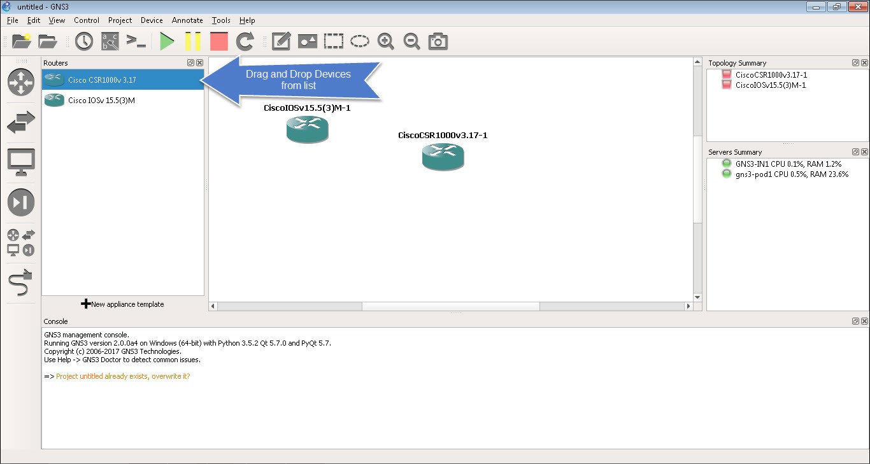Viewport: 870px width, 464px height.
Task: Click the Insert a picture icon
Action: (x=308, y=41)
